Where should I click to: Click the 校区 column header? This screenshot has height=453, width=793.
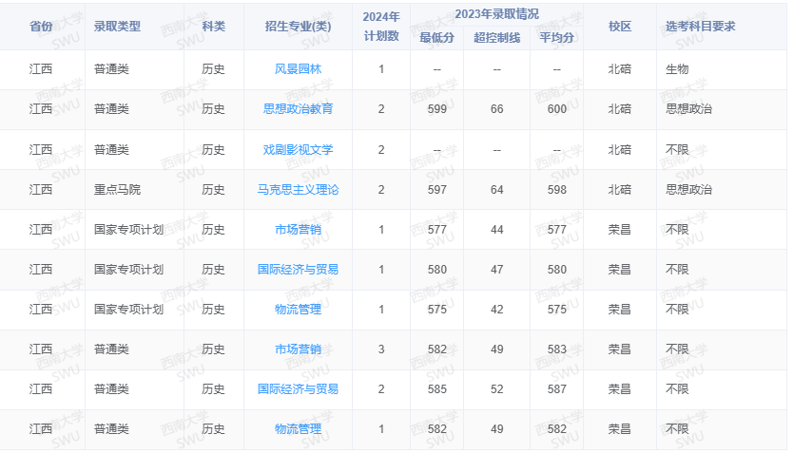(x=620, y=27)
